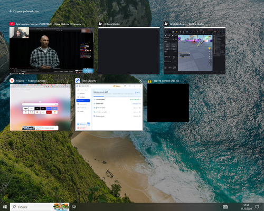Click the 'Realistic Assets - Roblox Studio' title
This screenshot has height=211, width=264.
(x=187, y=24)
